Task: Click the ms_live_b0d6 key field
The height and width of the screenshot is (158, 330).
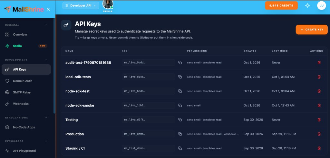Action: tap(148, 91)
